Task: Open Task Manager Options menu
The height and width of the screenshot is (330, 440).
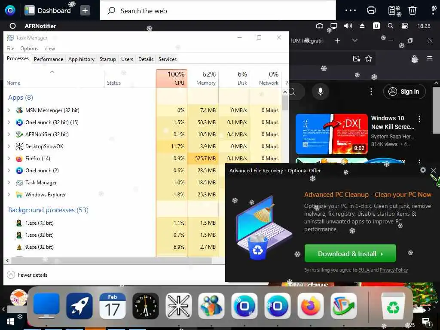Action: 29,49
